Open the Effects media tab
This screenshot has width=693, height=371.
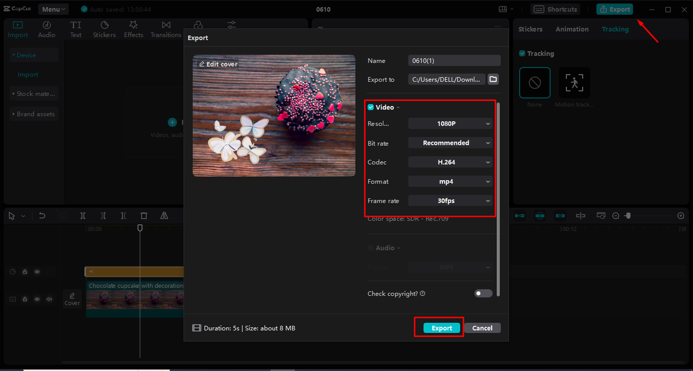pos(133,29)
